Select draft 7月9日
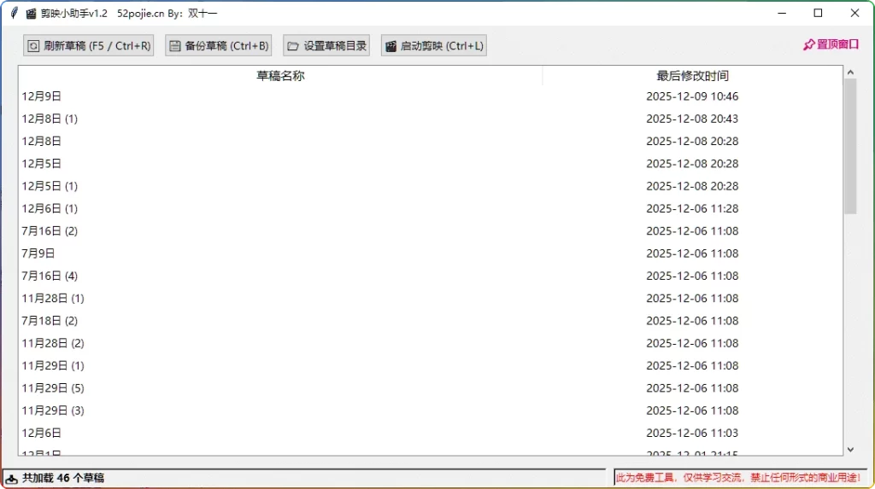Image resolution: width=875 pixels, height=489 pixels. pyautogui.click(x=431, y=253)
